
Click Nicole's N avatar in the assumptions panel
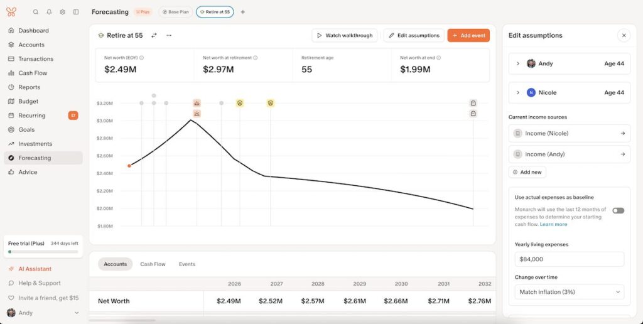click(x=531, y=93)
